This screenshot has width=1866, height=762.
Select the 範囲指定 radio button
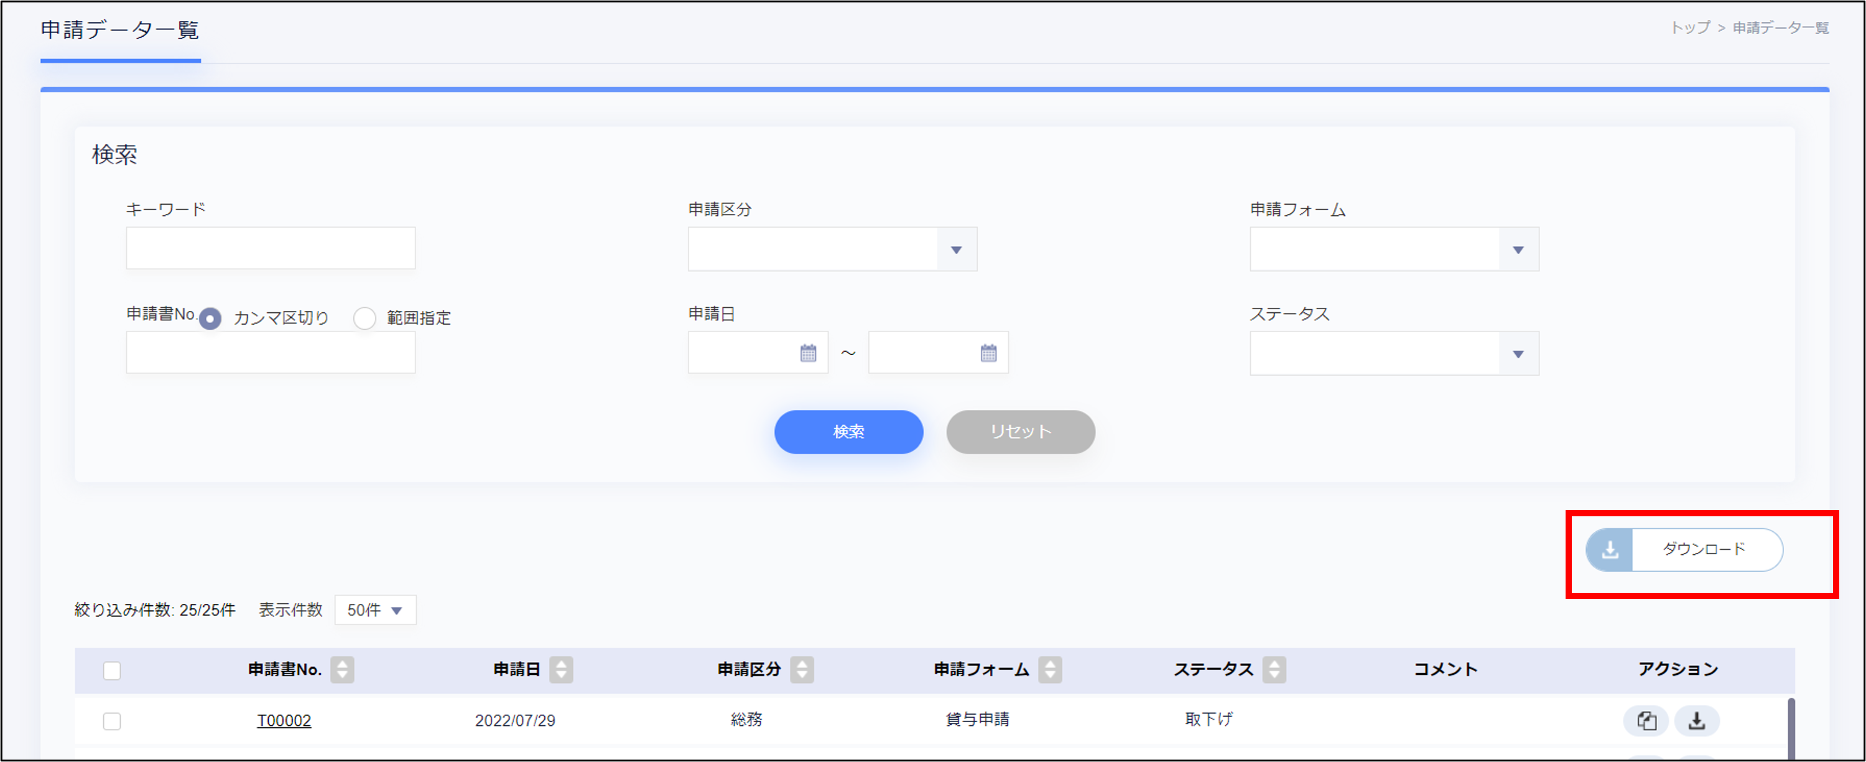[x=364, y=318]
